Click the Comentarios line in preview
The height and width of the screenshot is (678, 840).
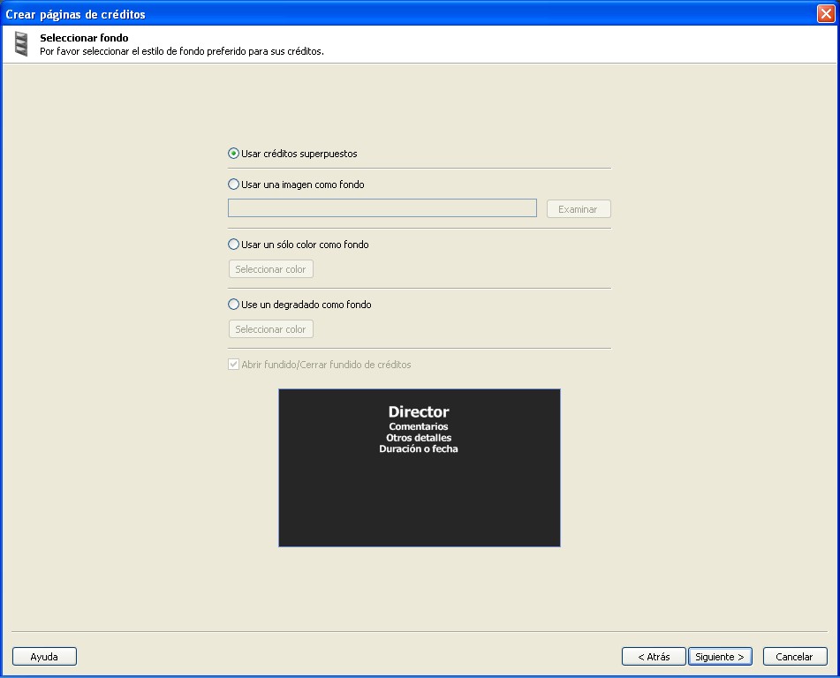419,426
